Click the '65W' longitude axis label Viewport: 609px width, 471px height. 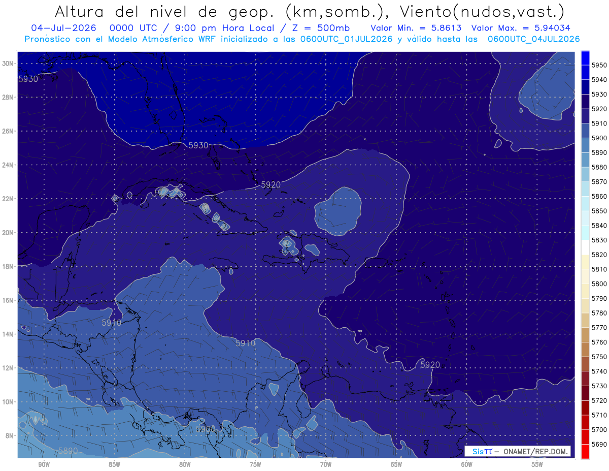(396, 465)
